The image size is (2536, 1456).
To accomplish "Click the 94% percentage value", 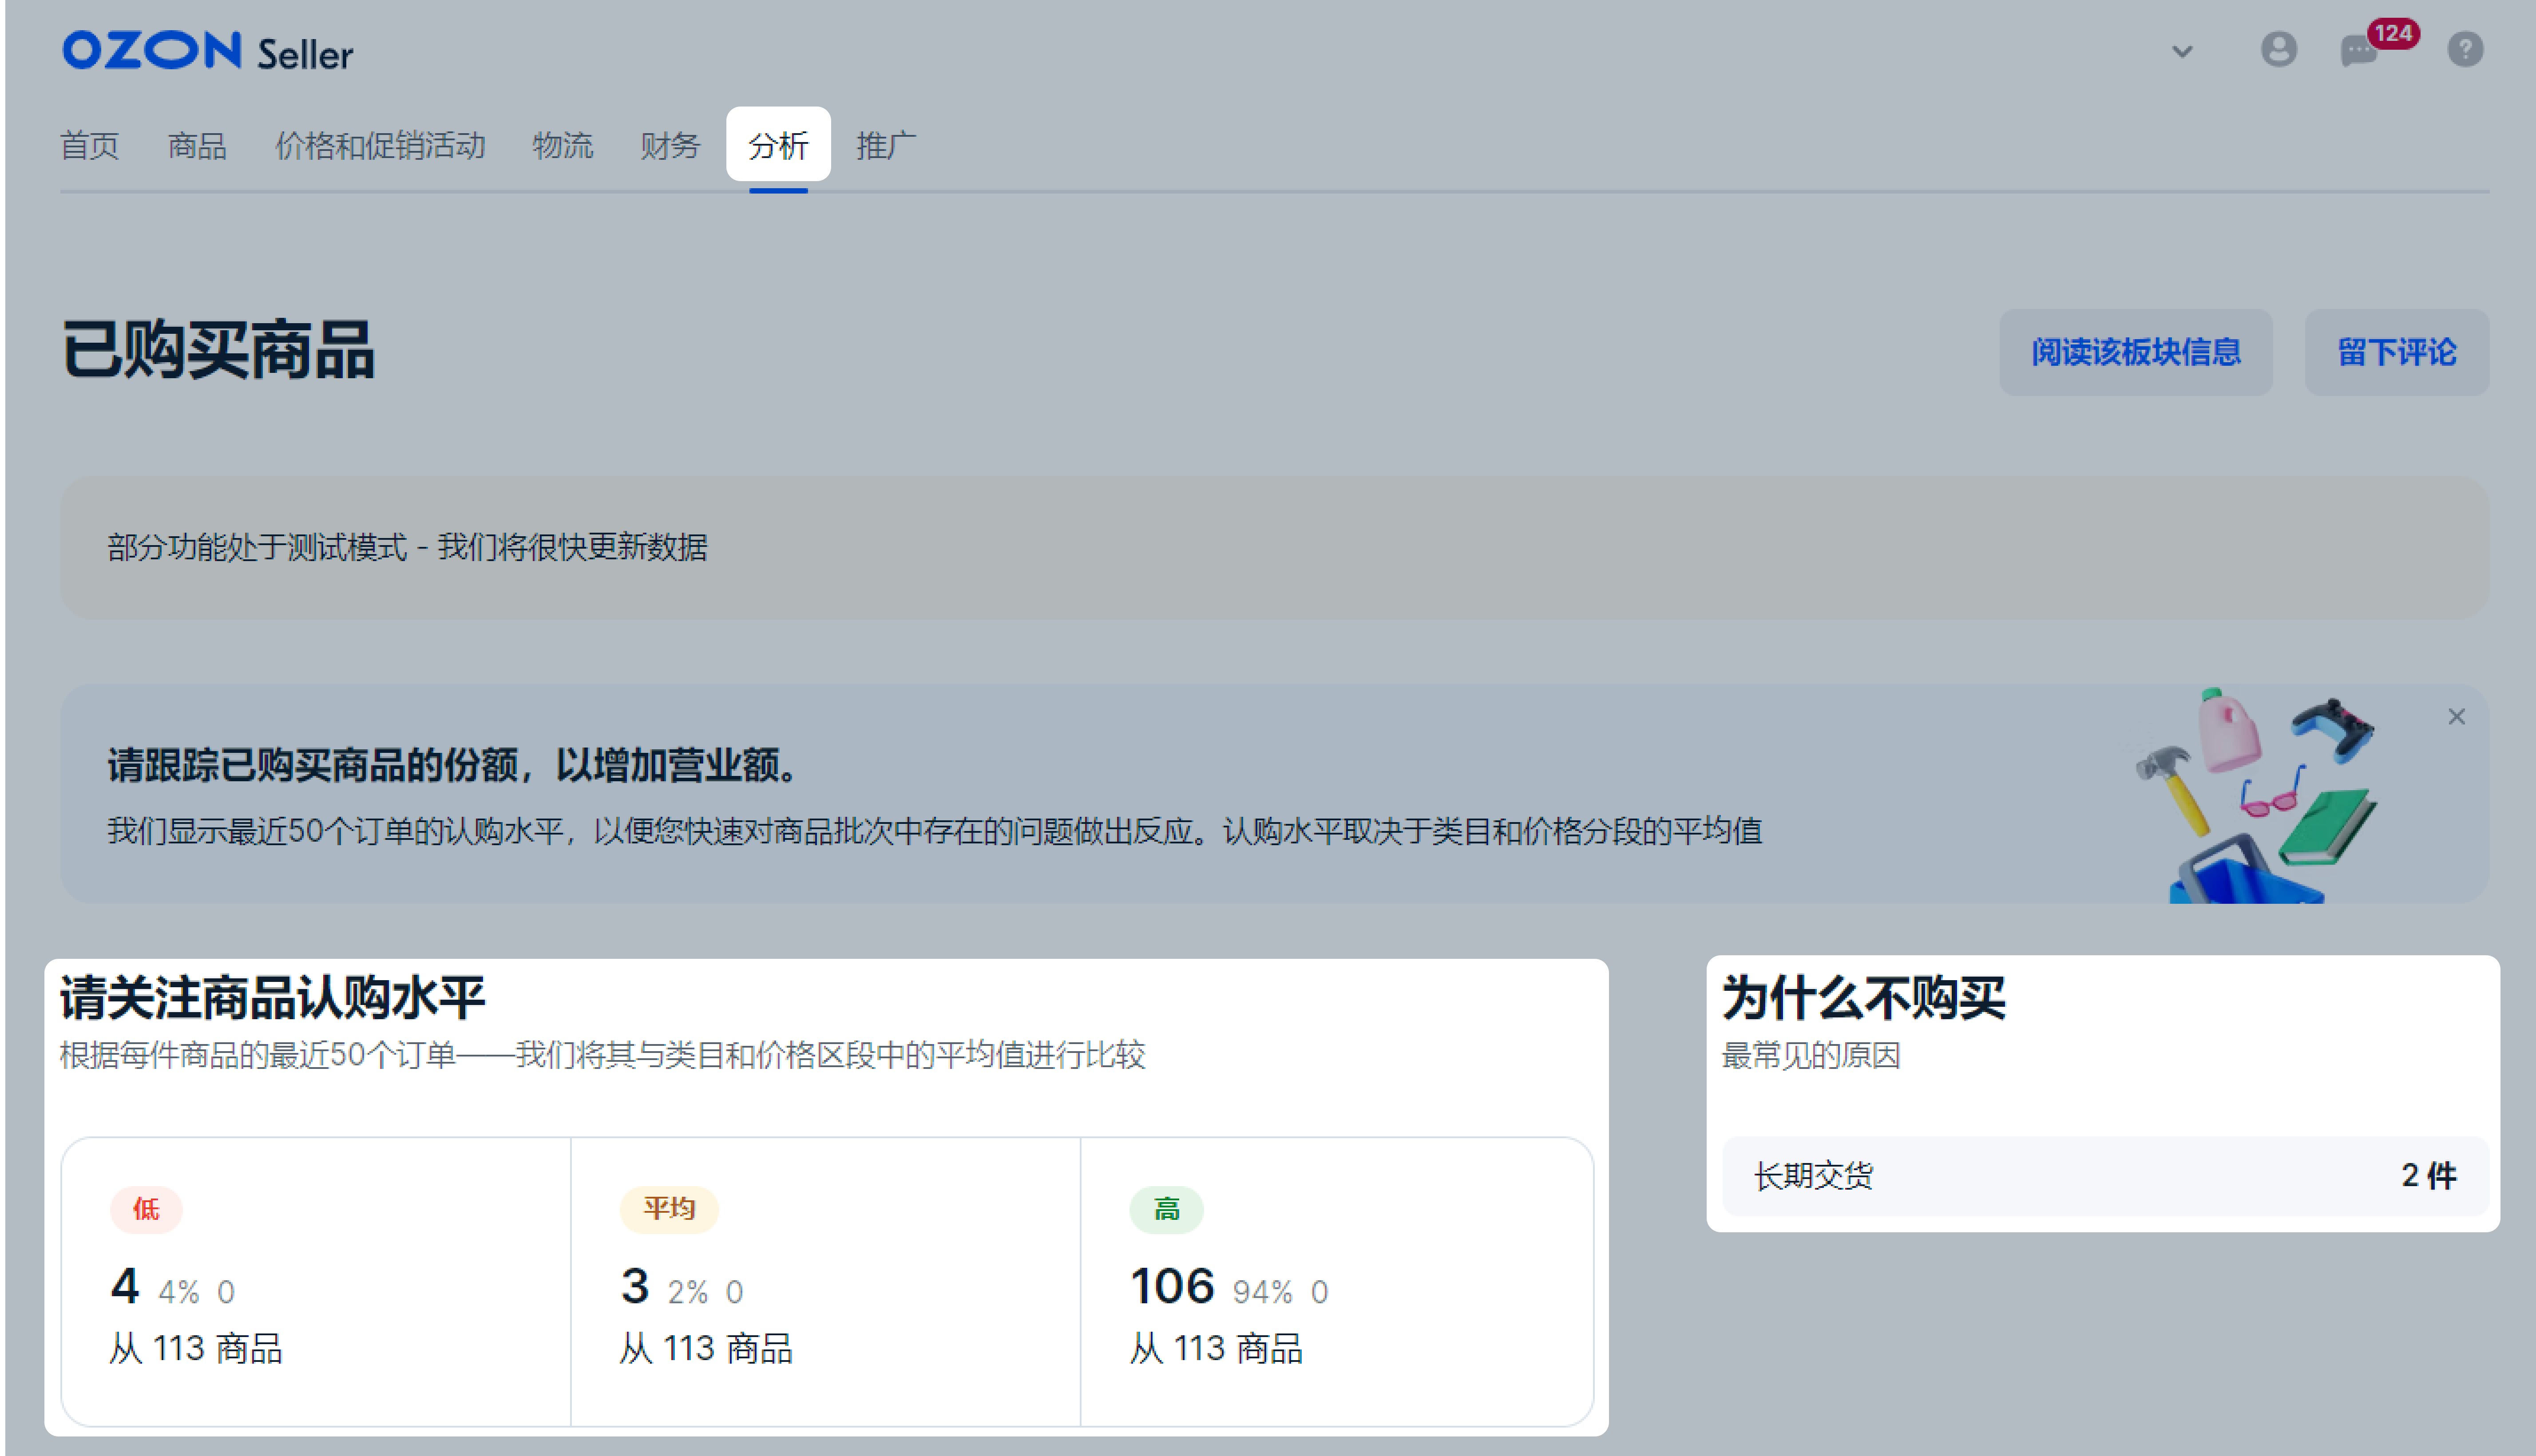I will coord(1263,1292).
